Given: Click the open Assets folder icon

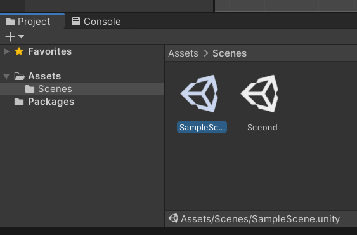Looking at the screenshot, I should (20, 76).
